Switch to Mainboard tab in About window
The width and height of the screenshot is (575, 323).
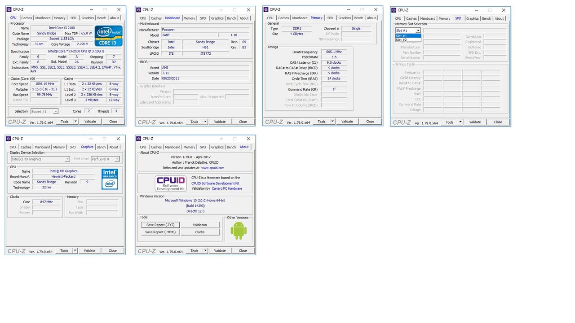[172, 147]
